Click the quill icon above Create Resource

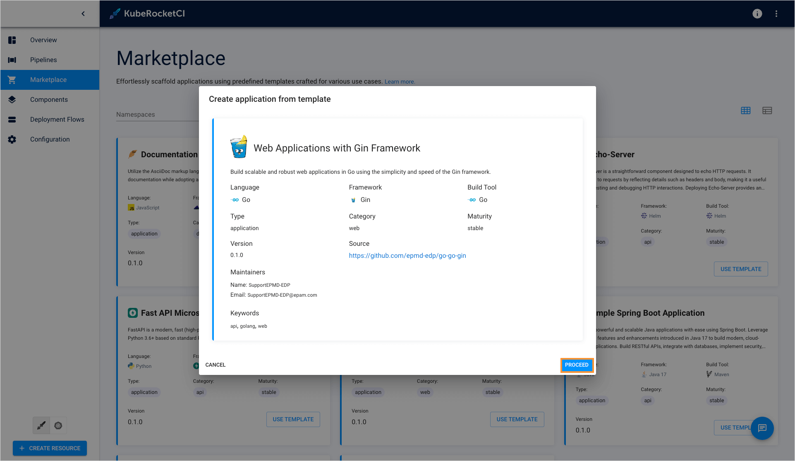pos(41,425)
